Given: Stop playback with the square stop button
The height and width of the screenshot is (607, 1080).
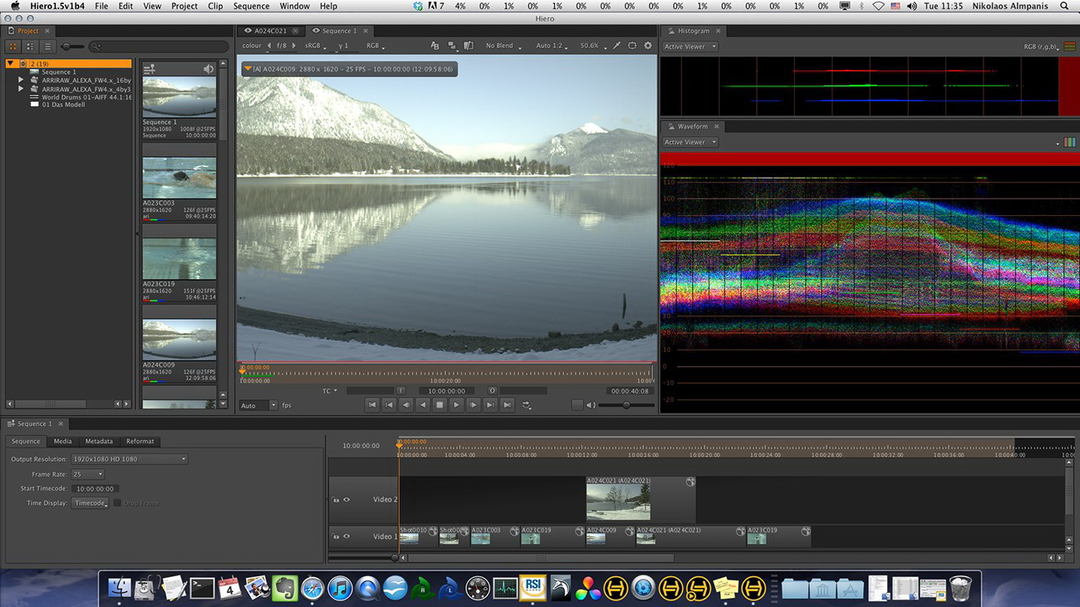Looking at the screenshot, I should [439, 405].
